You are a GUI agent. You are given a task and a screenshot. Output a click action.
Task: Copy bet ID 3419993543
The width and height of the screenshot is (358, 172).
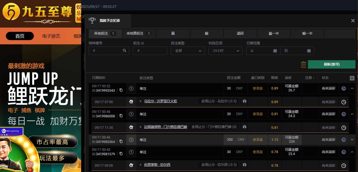[x=121, y=90]
